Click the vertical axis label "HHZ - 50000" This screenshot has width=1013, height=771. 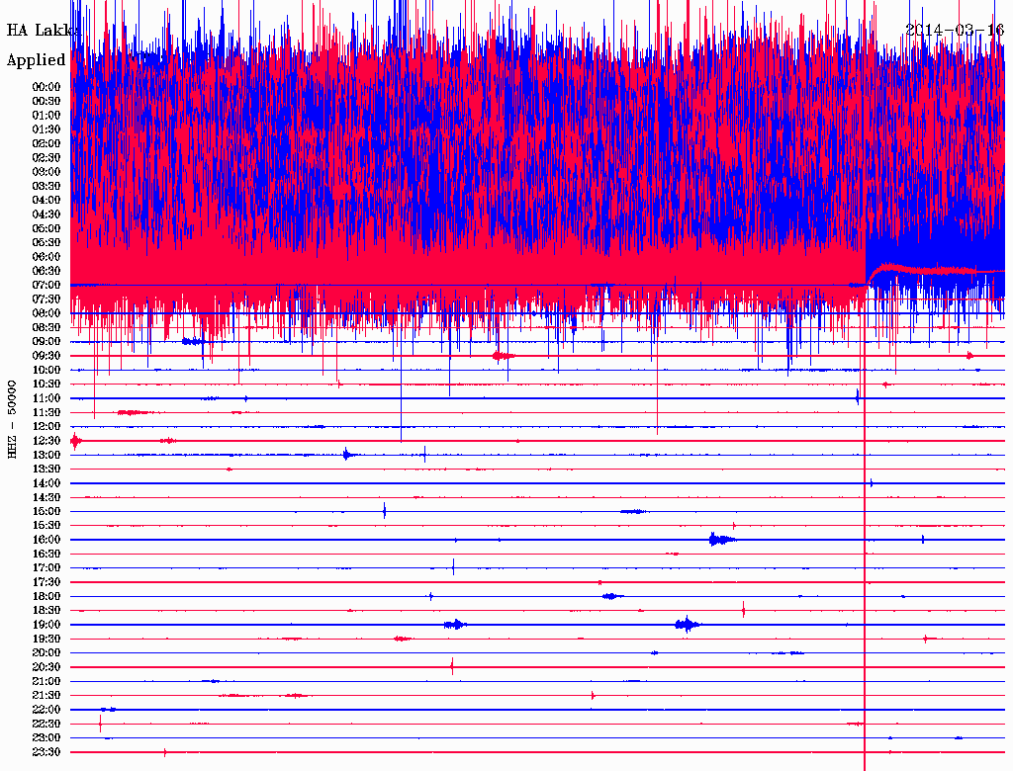tap(12, 420)
